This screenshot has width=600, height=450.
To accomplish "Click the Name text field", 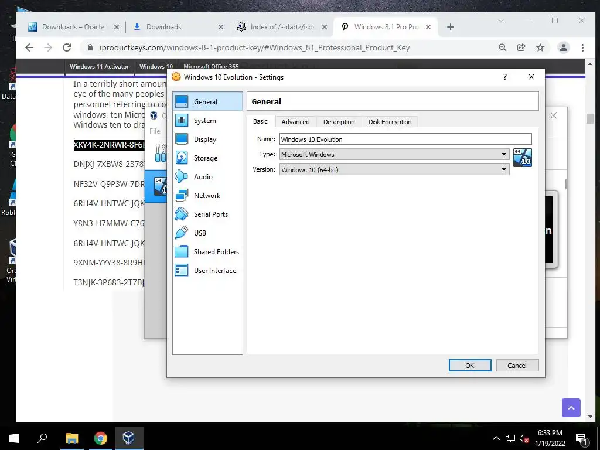I will coord(405,139).
